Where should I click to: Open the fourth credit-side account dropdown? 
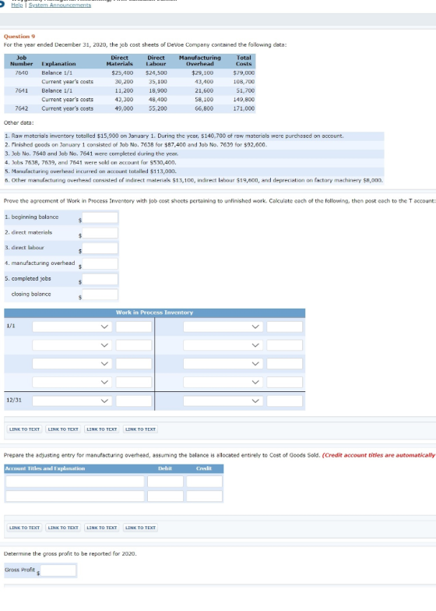coord(223,382)
